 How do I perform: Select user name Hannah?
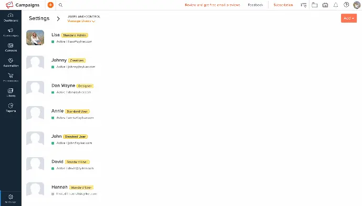coord(59,187)
